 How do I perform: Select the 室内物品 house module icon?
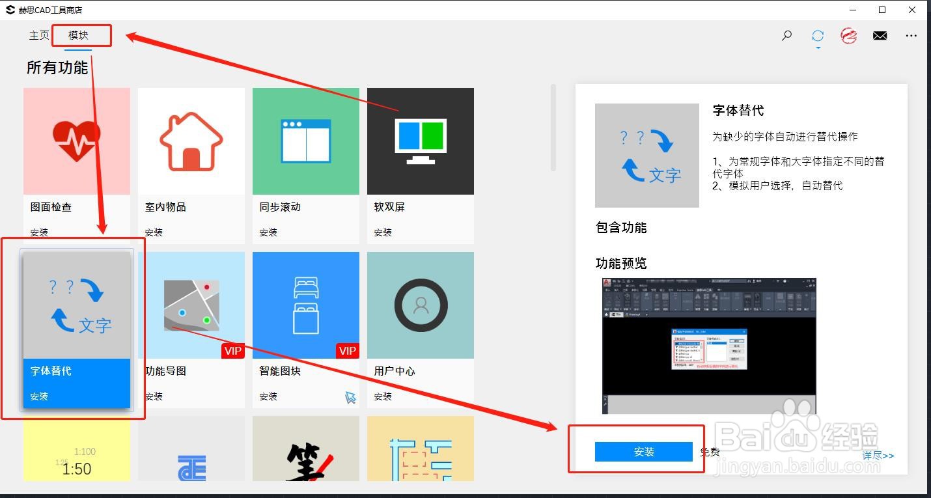coord(191,141)
